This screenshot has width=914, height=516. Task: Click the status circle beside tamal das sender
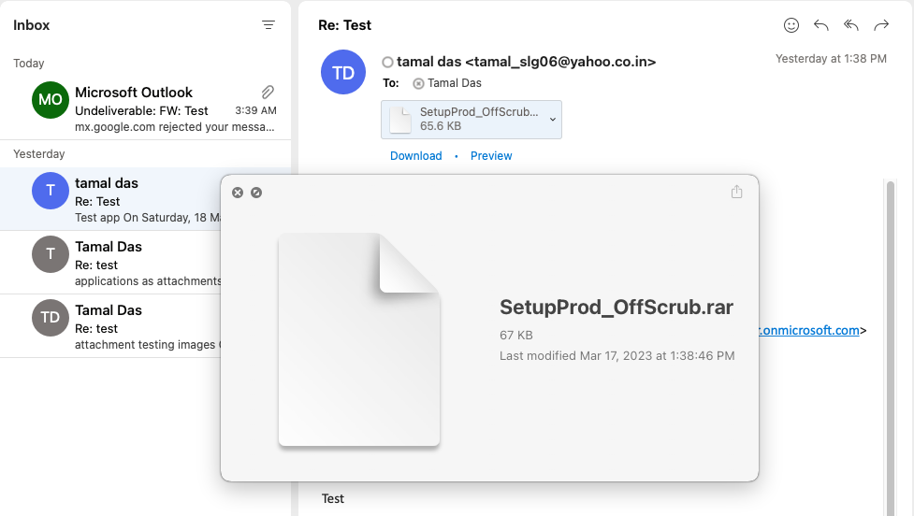387,63
